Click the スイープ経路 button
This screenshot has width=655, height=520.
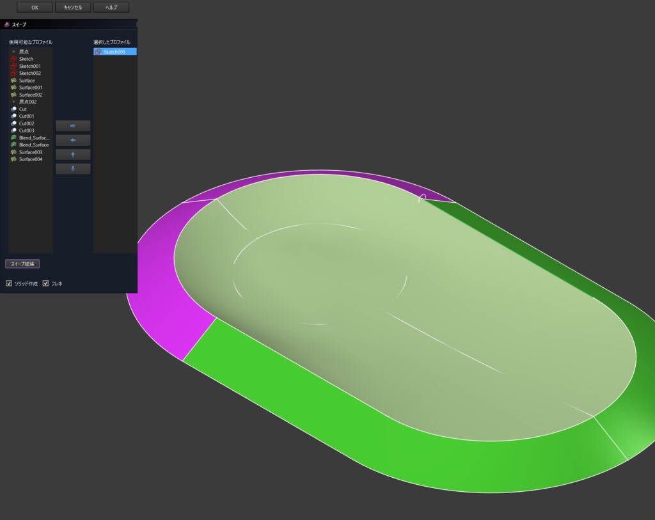[x=22, y=264]
